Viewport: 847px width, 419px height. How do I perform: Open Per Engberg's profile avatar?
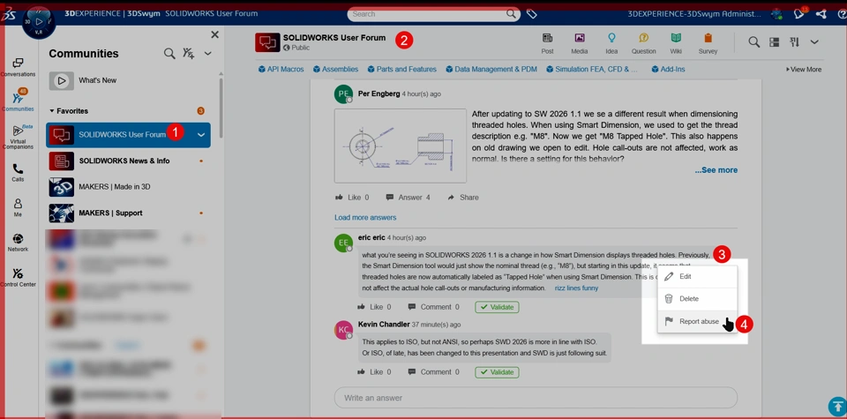click(343, 94)
